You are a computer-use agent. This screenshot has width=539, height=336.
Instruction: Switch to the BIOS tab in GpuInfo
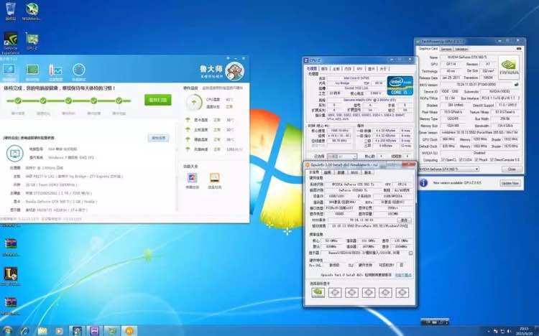354,172
